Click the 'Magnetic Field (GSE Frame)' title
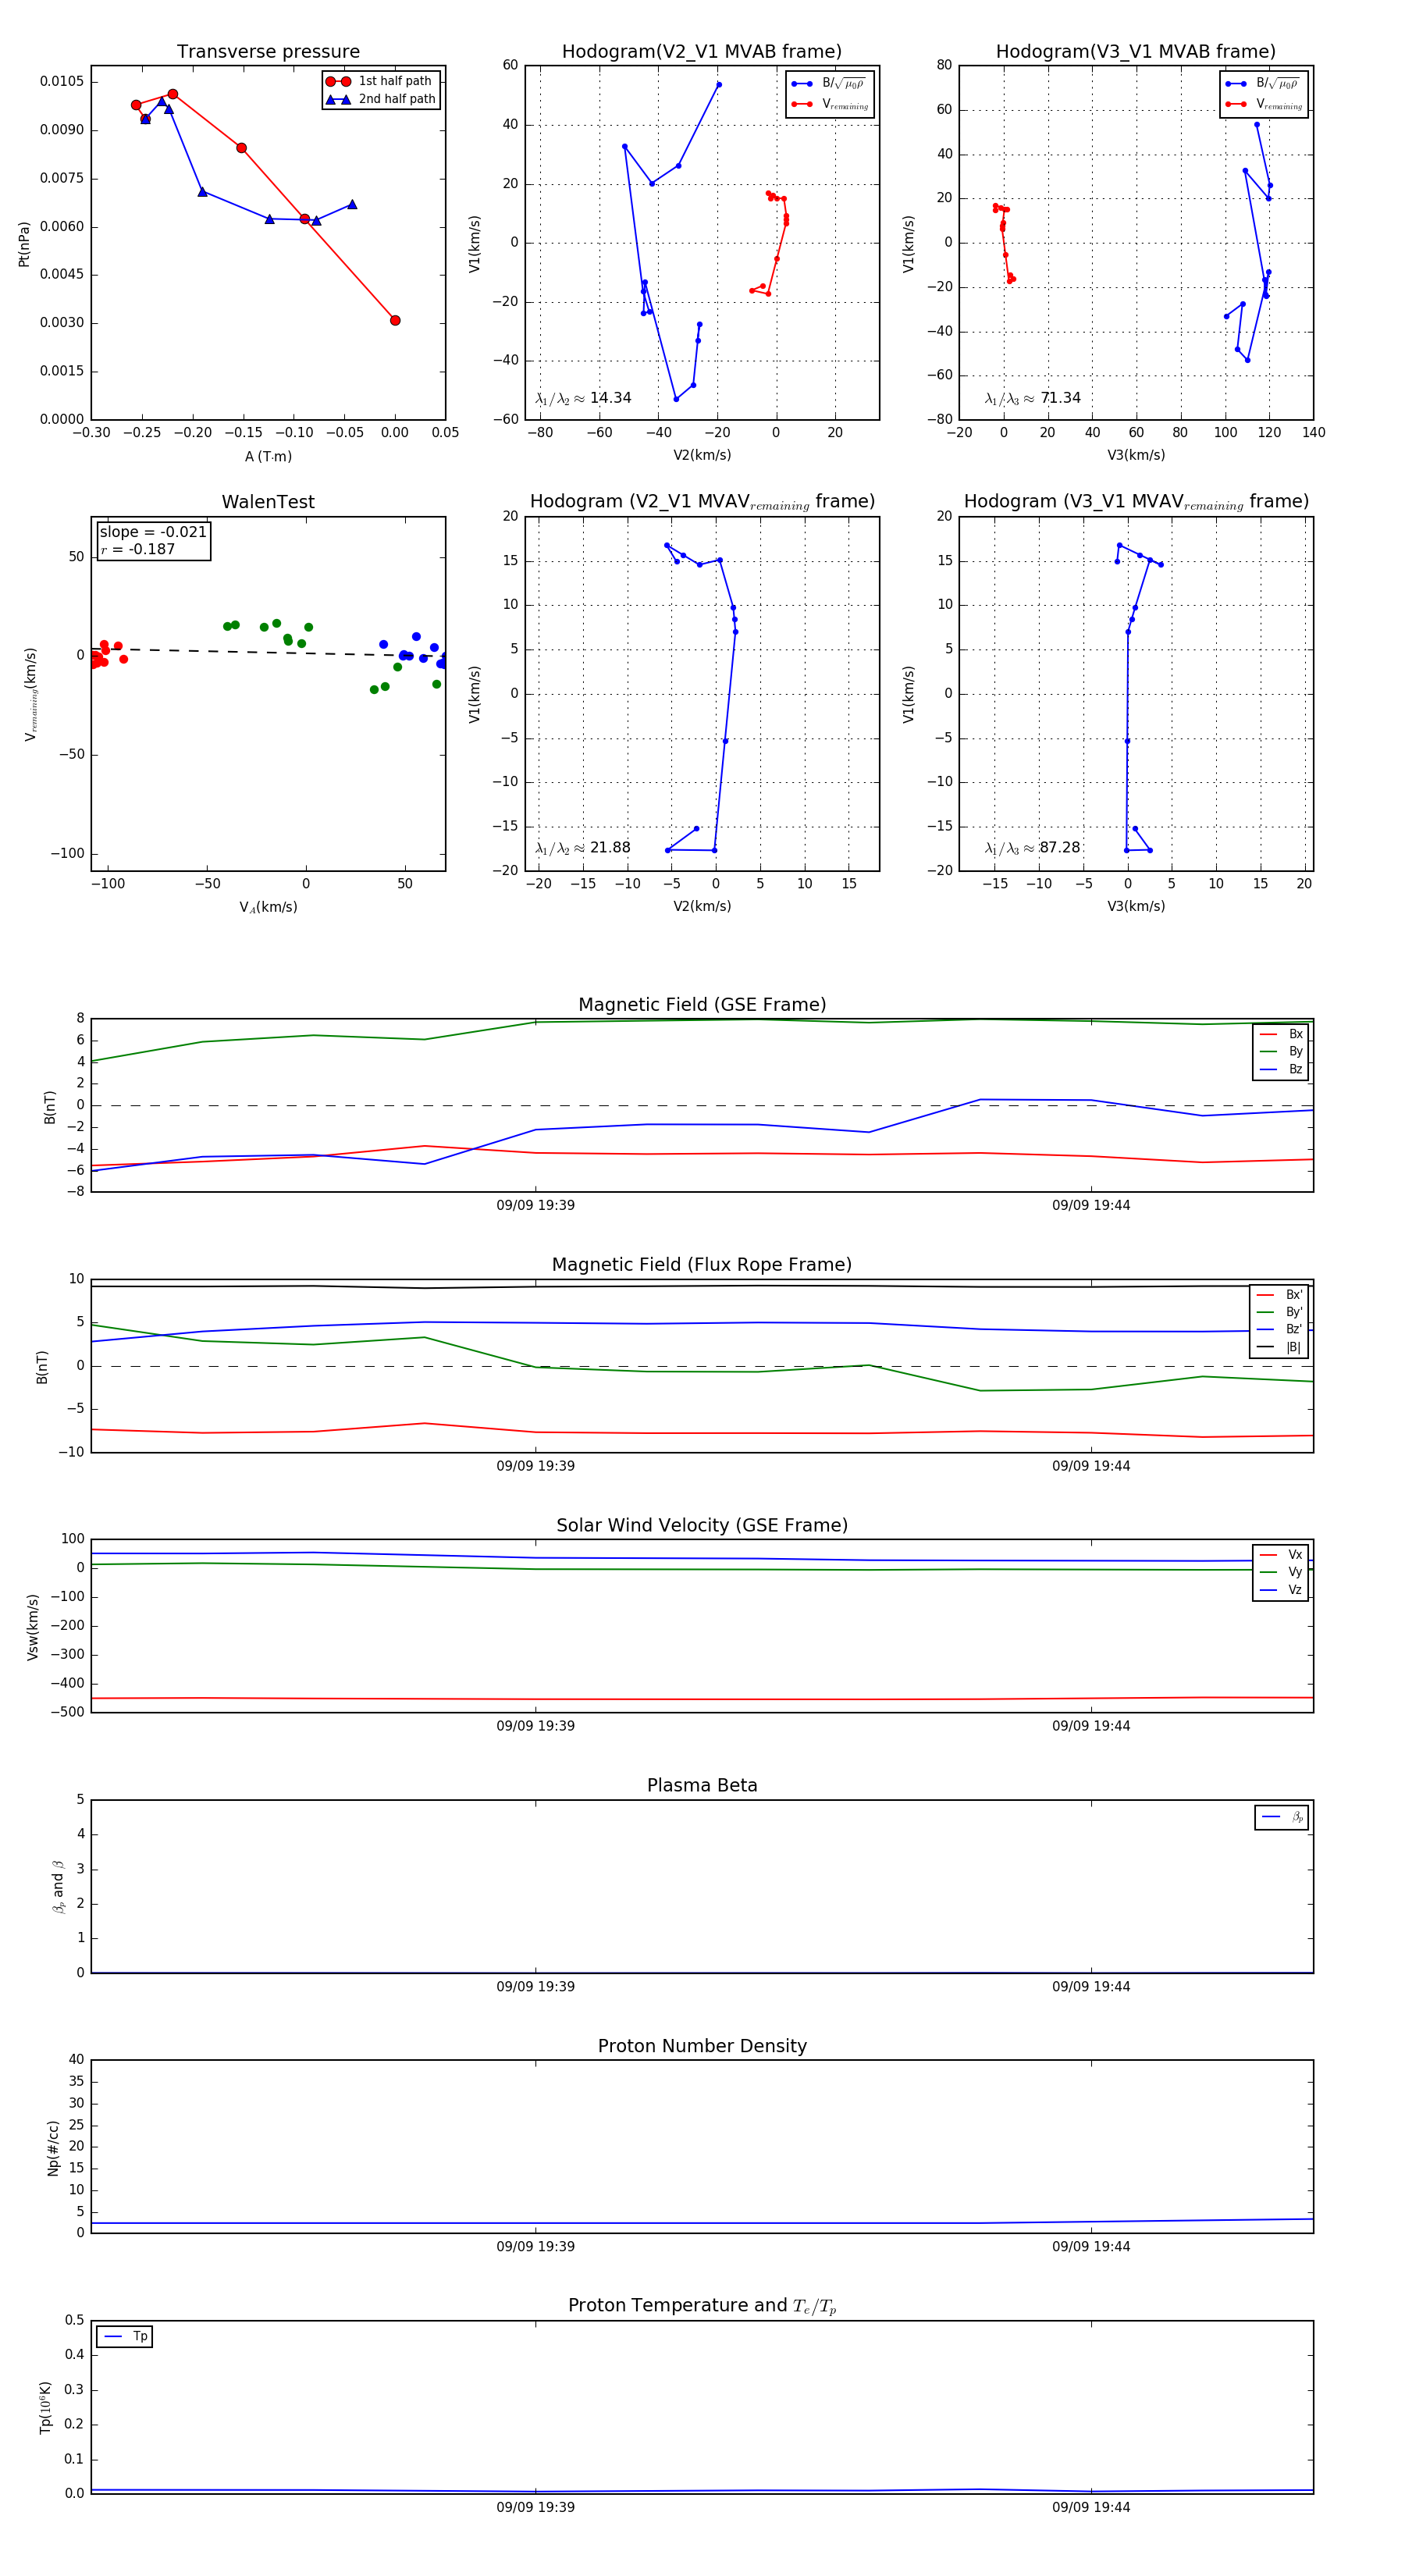This screenshot has width=1405, height=2576. tap(702, 1005)
